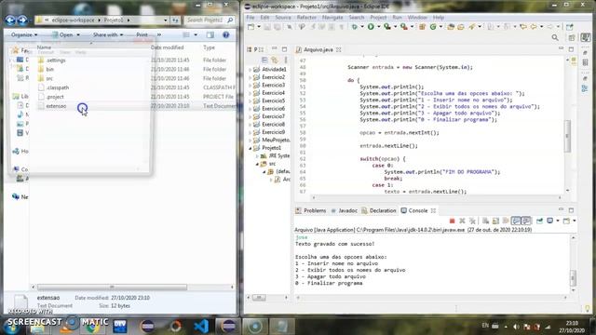This screenshot has width=596, height=335.
Task: Select the Java perspective icon
Action: click(x=586, y=37)
